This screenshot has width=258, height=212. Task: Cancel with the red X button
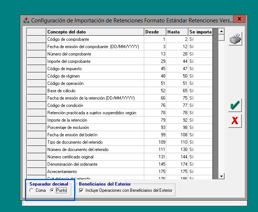point(235,121)
